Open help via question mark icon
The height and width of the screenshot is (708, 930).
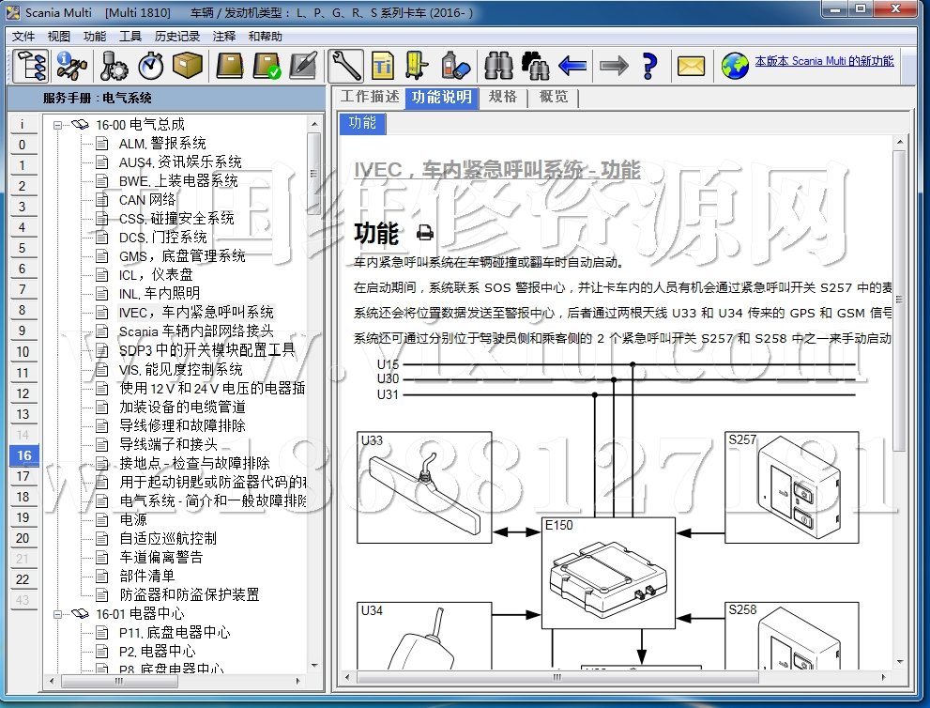pyautogui.click(x=648, y=66)
